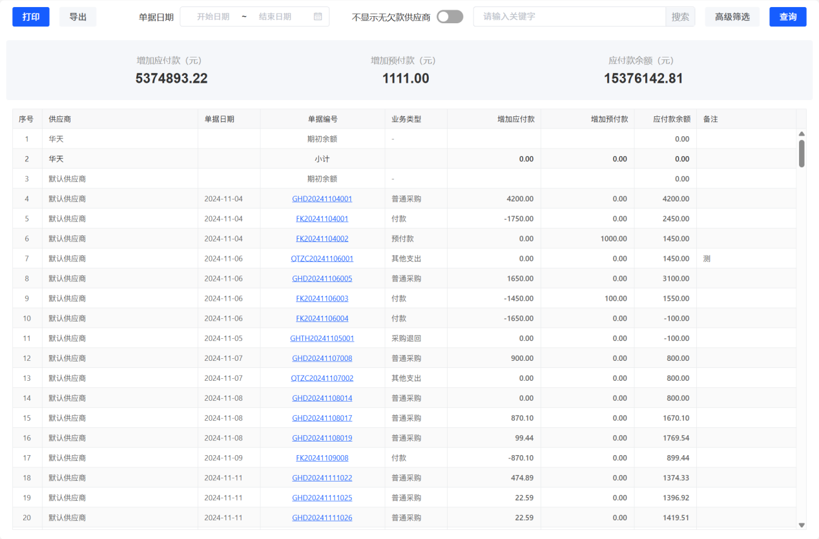Toggle the 不显示无欠款供应商 switch

pyautogui.click(x=450, y=17)
